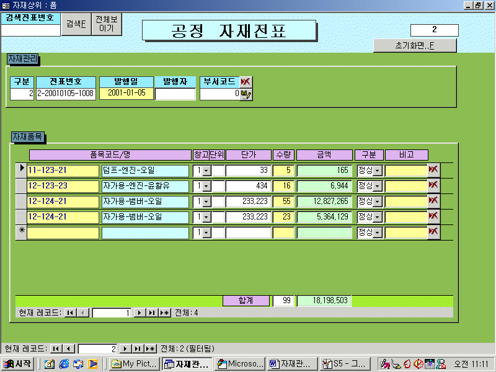This screenshot has height=372, width=496.
Task: Click the new row record selector asterisk
Action: [x=21, y=232]
